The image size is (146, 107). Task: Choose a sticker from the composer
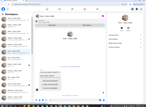pyautogui.click(x=43, y=100)
